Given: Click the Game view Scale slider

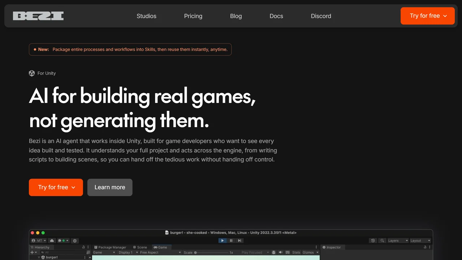Looking at the screenshot, I should pyautogui.click(x=212, y=252).
